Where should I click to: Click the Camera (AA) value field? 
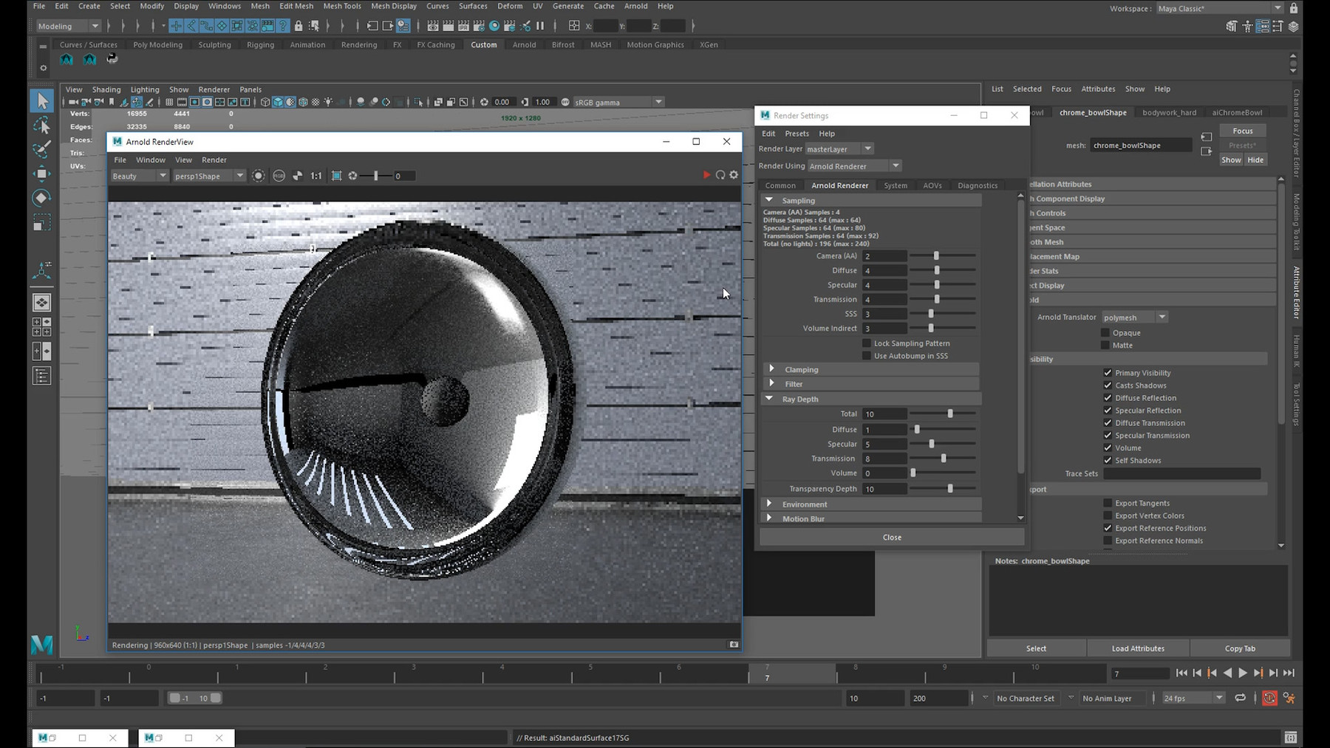(884, 256)
